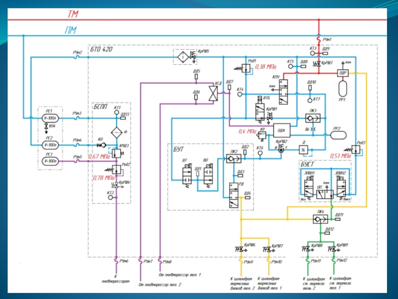
Task: Select the РР1 vertical reservoir
Action: [343, 89]
